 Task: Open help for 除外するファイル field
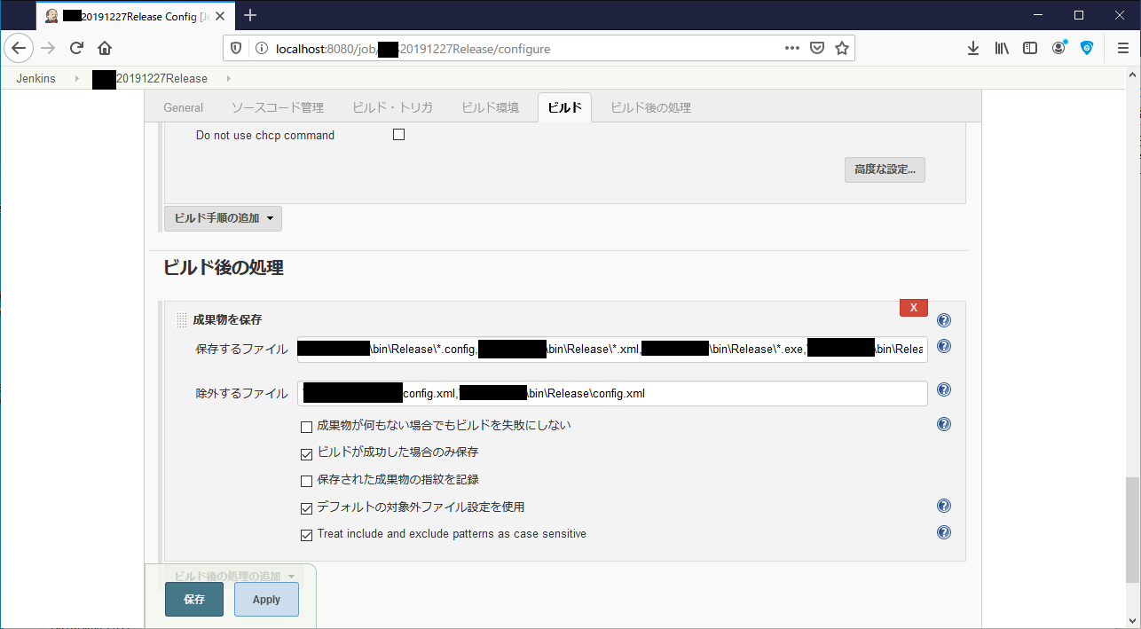[x=944, y=389]
